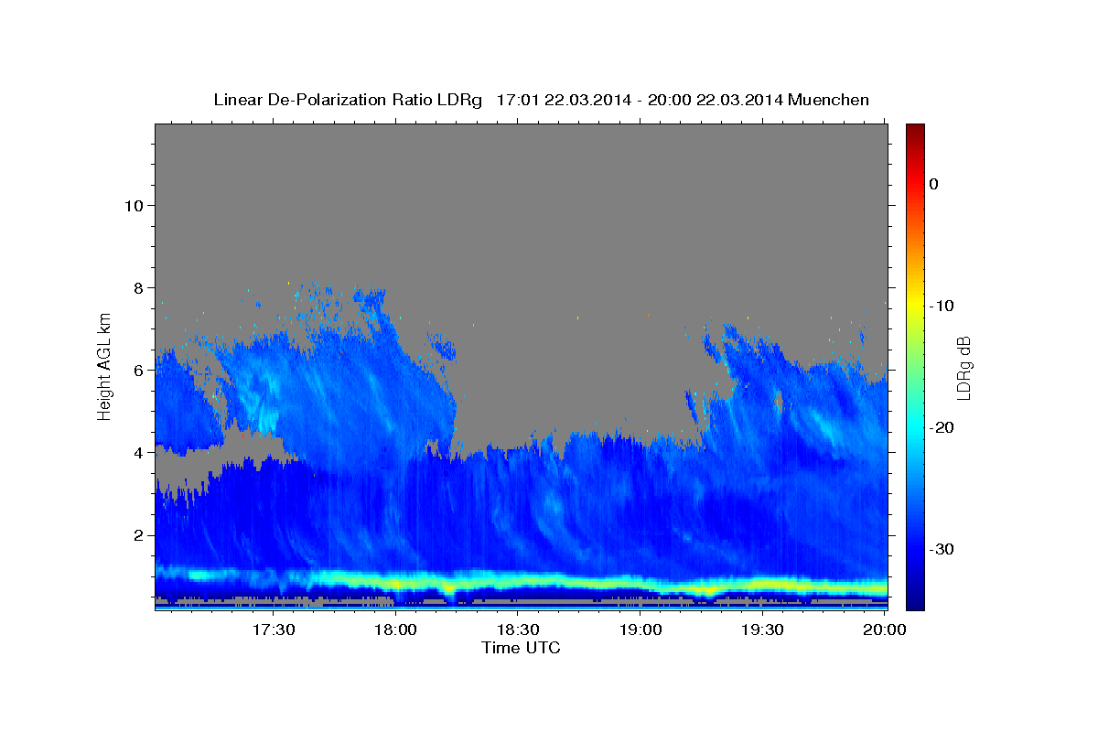
Task: Select the 17:30 time tick label
Action: tap(273, 630)
